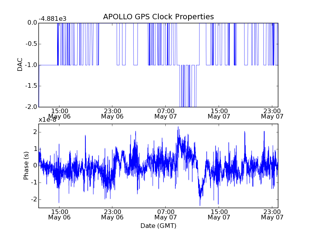309x231 pixels.
Task: Click "23:00 May 07" under the DAC plot
Action: pyautogui.click(x=272, y=114)
